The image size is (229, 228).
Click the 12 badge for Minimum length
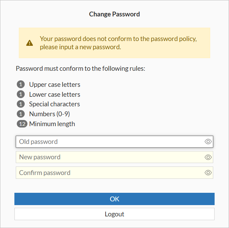click(x=22, y=124)
